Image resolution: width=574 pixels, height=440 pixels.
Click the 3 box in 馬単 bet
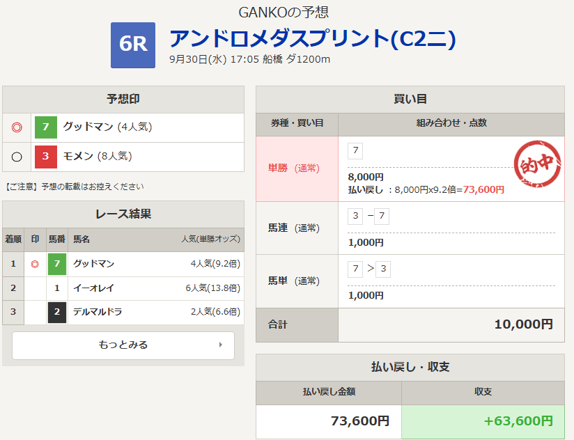coord(383,269)
